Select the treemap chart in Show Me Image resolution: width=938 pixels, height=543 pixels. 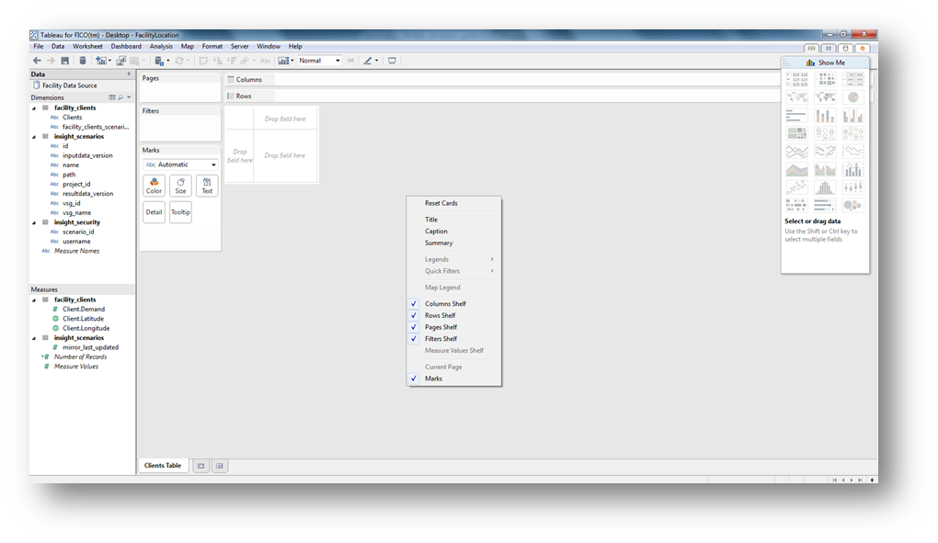coord(796,133)
